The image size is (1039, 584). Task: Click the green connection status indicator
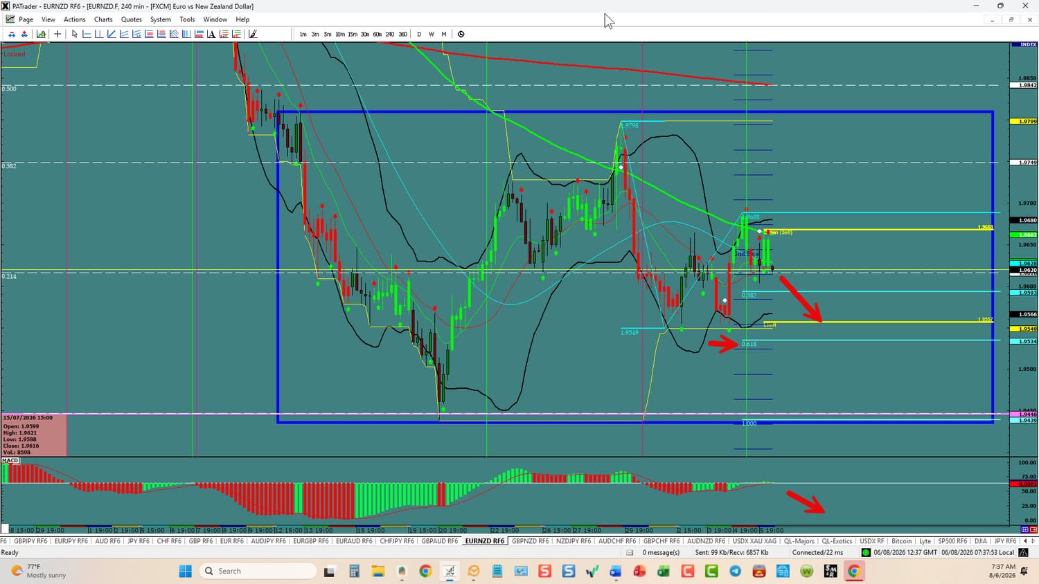pyautogui.click(x=866, y=553)
